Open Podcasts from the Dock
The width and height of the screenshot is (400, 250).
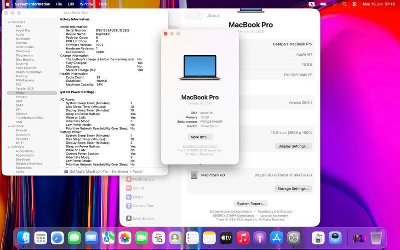coord(260,238)
